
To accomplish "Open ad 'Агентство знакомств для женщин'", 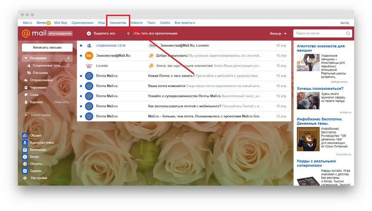I will (320, 48).
